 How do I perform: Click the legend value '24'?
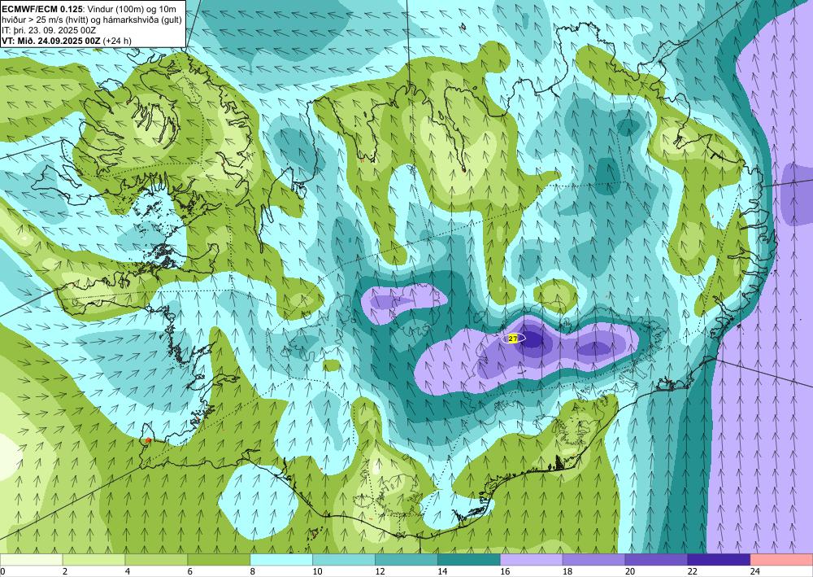(755, 571)
